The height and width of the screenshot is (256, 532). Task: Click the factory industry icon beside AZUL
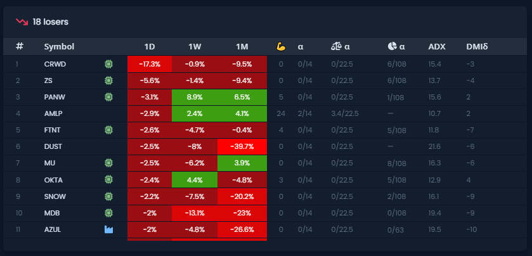108,229
